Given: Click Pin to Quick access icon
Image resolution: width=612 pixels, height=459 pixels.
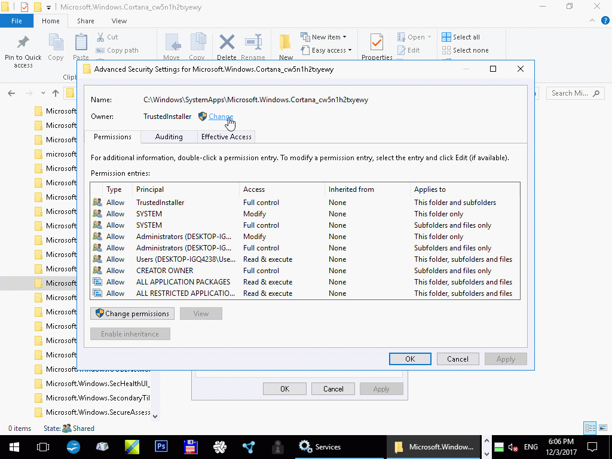Looking at the screenshot, I should point(23,42).
